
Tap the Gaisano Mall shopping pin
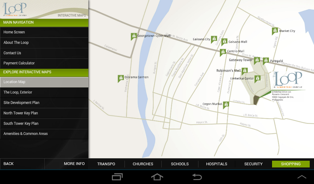[x=224, y=42]
